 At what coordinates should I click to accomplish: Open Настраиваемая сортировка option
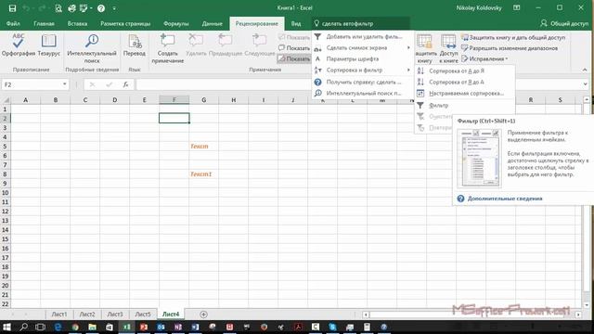coord(465,93)
